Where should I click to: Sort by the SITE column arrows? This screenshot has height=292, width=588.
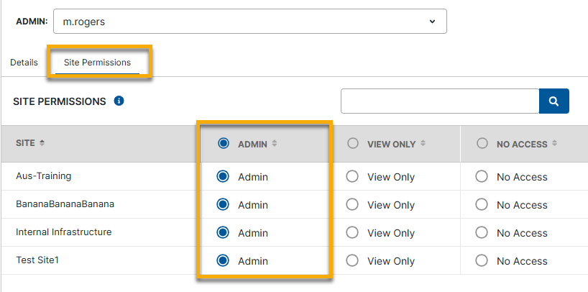(x=42, y=143)
